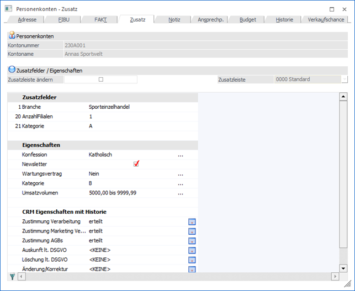This screenshot has width=355, height=291.
Task: Open ellipsis selector for Eigenschaften Kategorie B
Action: coord(180,183)
